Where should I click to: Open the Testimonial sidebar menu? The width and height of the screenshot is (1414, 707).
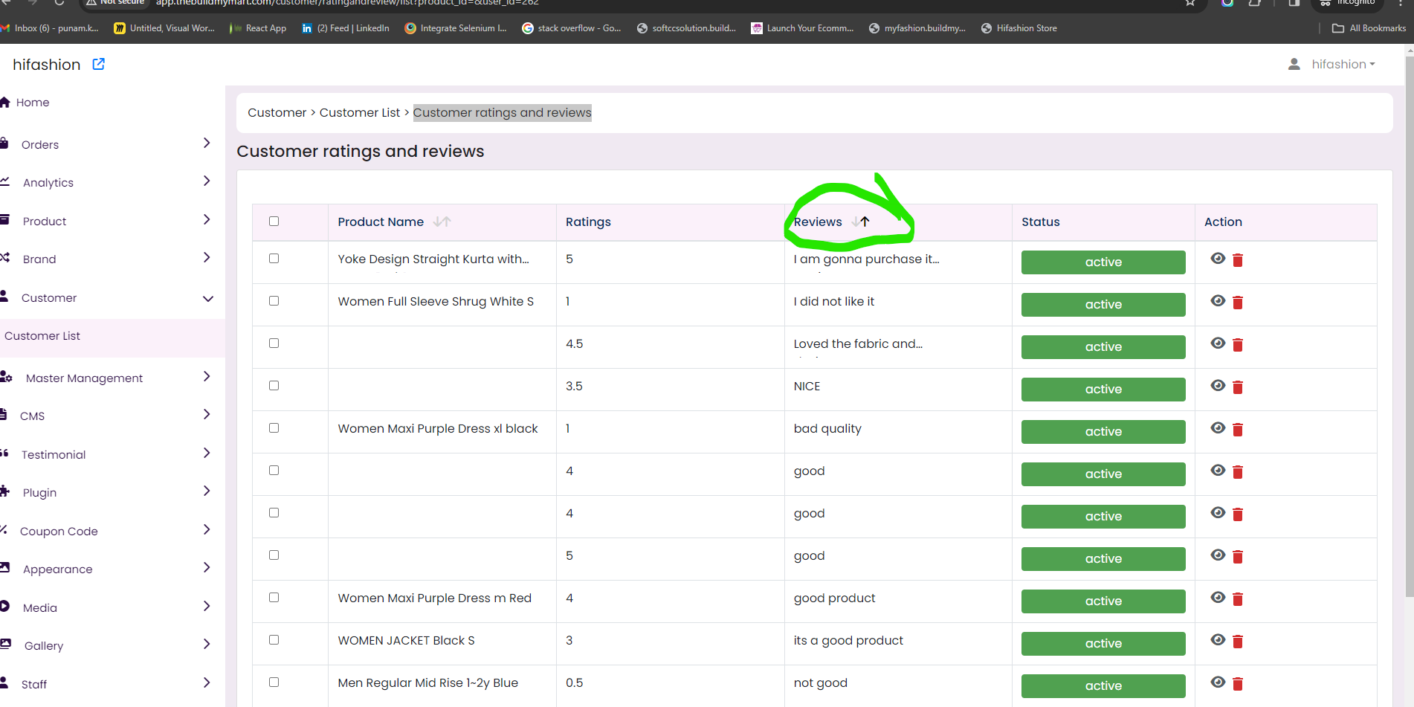(x=54, y=455)
